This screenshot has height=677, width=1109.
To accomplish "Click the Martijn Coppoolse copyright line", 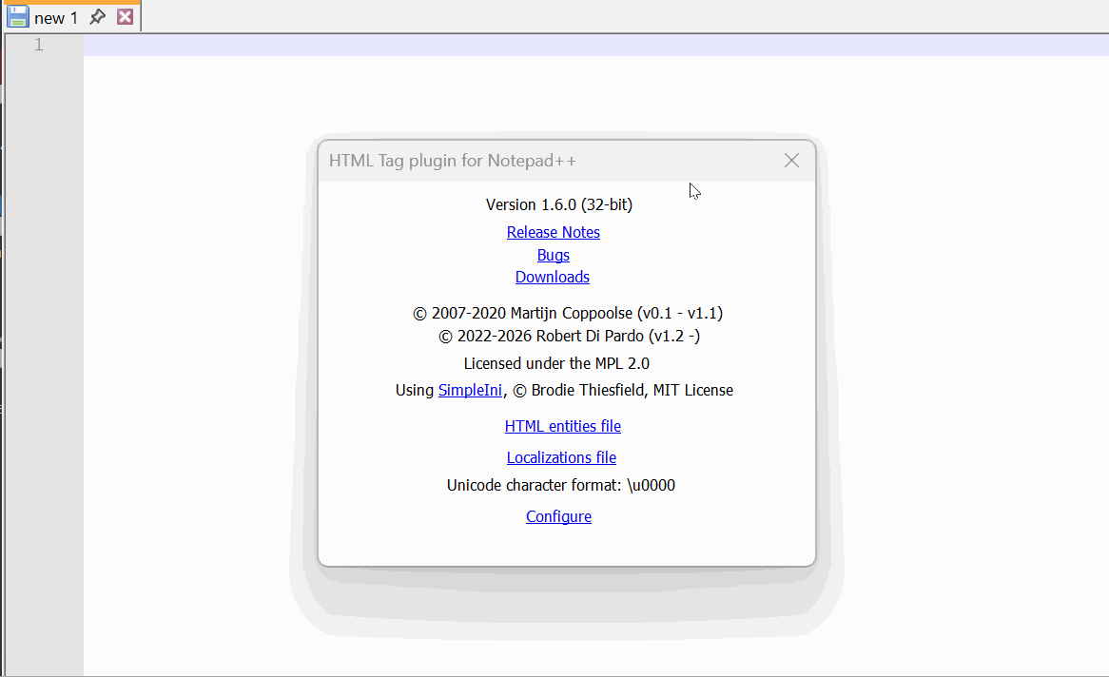I will (568, 313).
